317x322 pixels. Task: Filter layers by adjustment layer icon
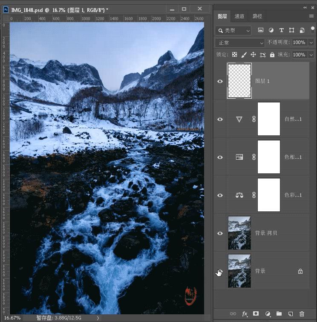click(x=271, y=30)
